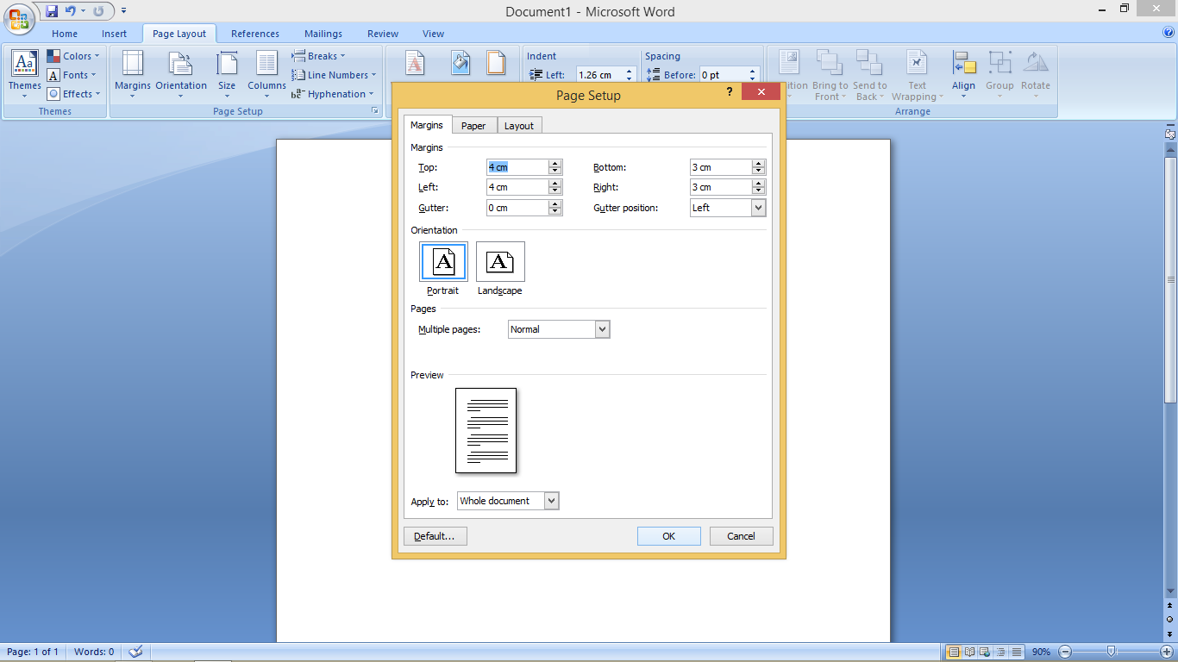Switch to the References ribbon tab

click(x=255, y=34)
